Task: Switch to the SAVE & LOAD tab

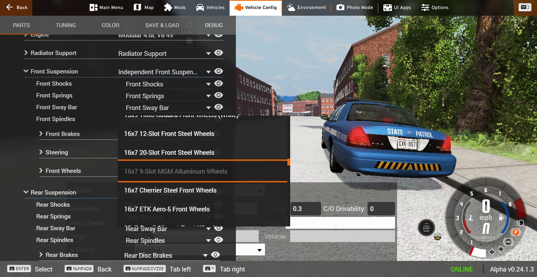Action: 162,25
